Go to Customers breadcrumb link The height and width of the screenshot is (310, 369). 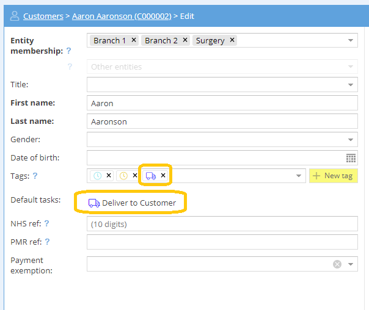click(43, 16)
